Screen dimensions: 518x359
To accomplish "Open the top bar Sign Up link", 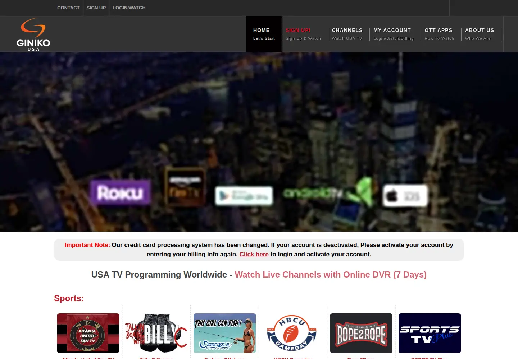I will (96, 8).
